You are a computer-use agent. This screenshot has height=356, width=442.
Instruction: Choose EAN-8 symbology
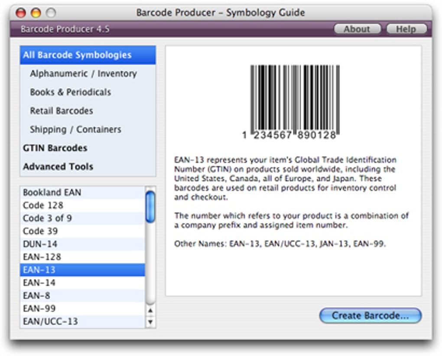click(36, 296)
